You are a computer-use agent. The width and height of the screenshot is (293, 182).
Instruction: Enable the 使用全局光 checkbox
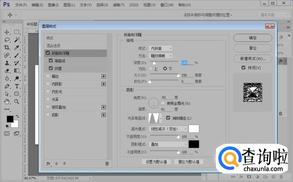click(163, 103)
